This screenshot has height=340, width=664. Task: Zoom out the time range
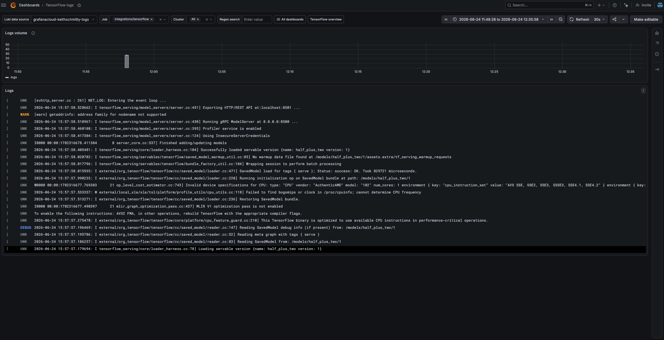click(561, 19)
